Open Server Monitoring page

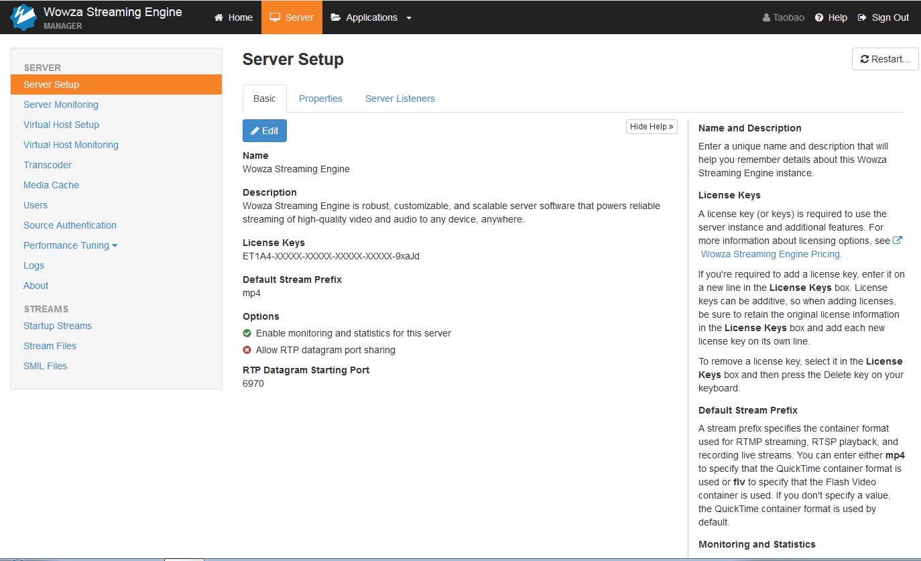tap(61, 105)
